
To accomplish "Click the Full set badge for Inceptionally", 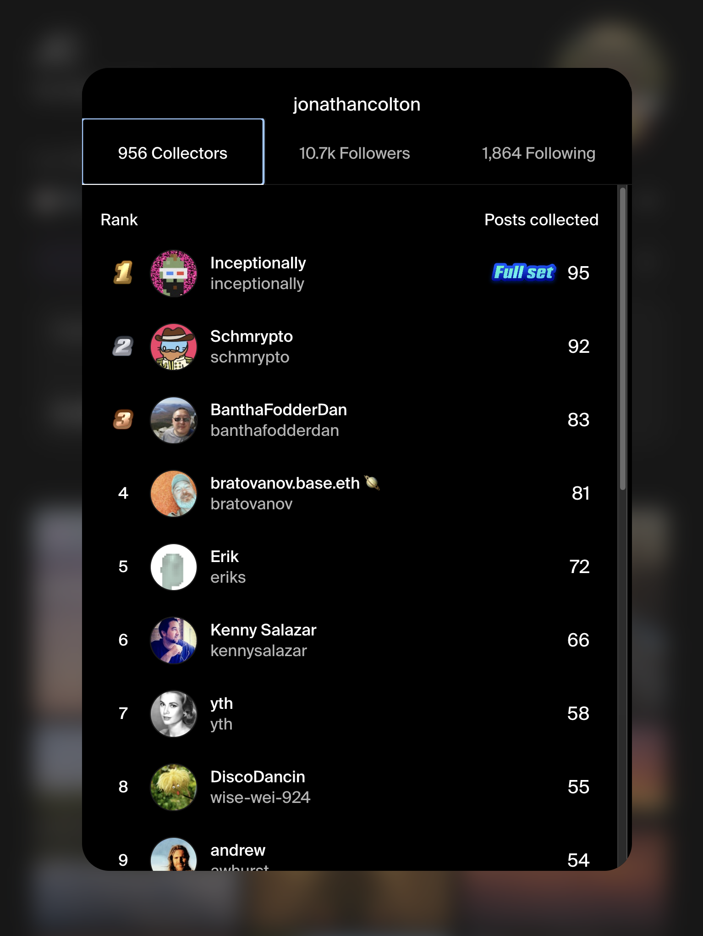I will click(524, 273).
